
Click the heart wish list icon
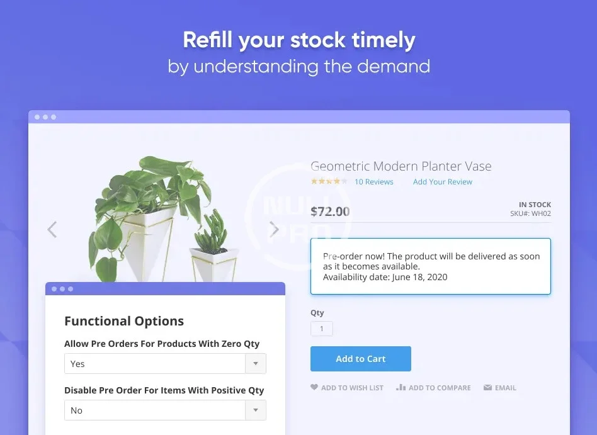(314, 388)
